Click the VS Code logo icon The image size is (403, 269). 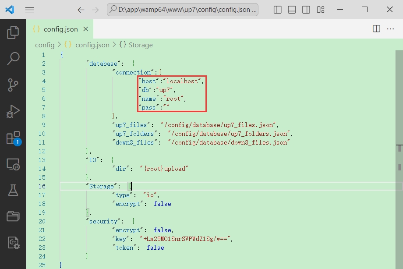point(10,10)
